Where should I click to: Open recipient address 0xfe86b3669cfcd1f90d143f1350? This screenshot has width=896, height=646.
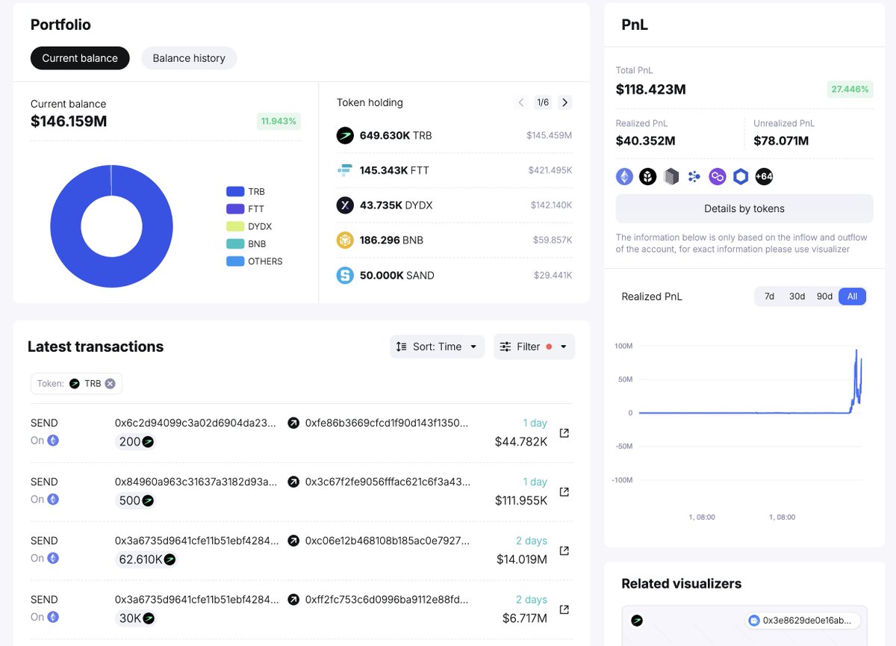pyautogui.click(x=388, y=423)
